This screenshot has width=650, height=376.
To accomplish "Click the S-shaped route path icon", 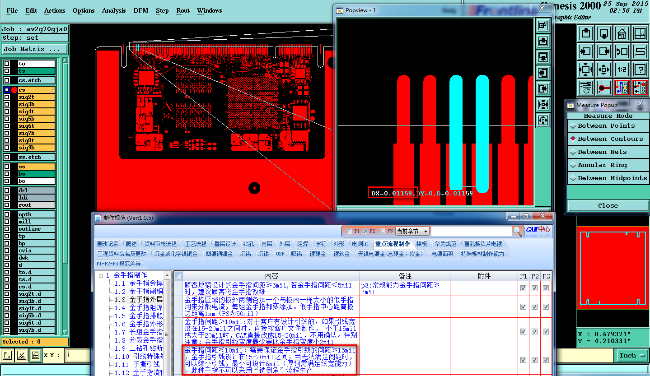I will click(x=640, y=51).
